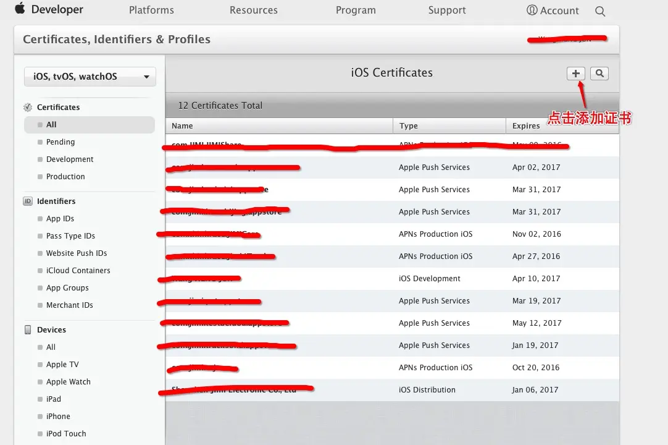Select row expiring Mar 19, 2017
The image size is (668, 445).
[x=392, y=301]
